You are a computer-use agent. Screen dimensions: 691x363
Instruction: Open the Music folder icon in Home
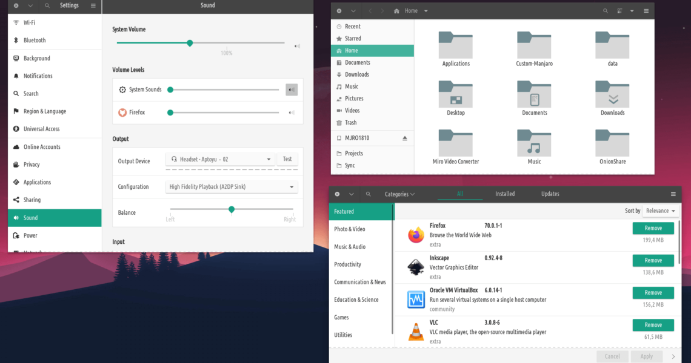pyautogui.click(x=534, y=143)
